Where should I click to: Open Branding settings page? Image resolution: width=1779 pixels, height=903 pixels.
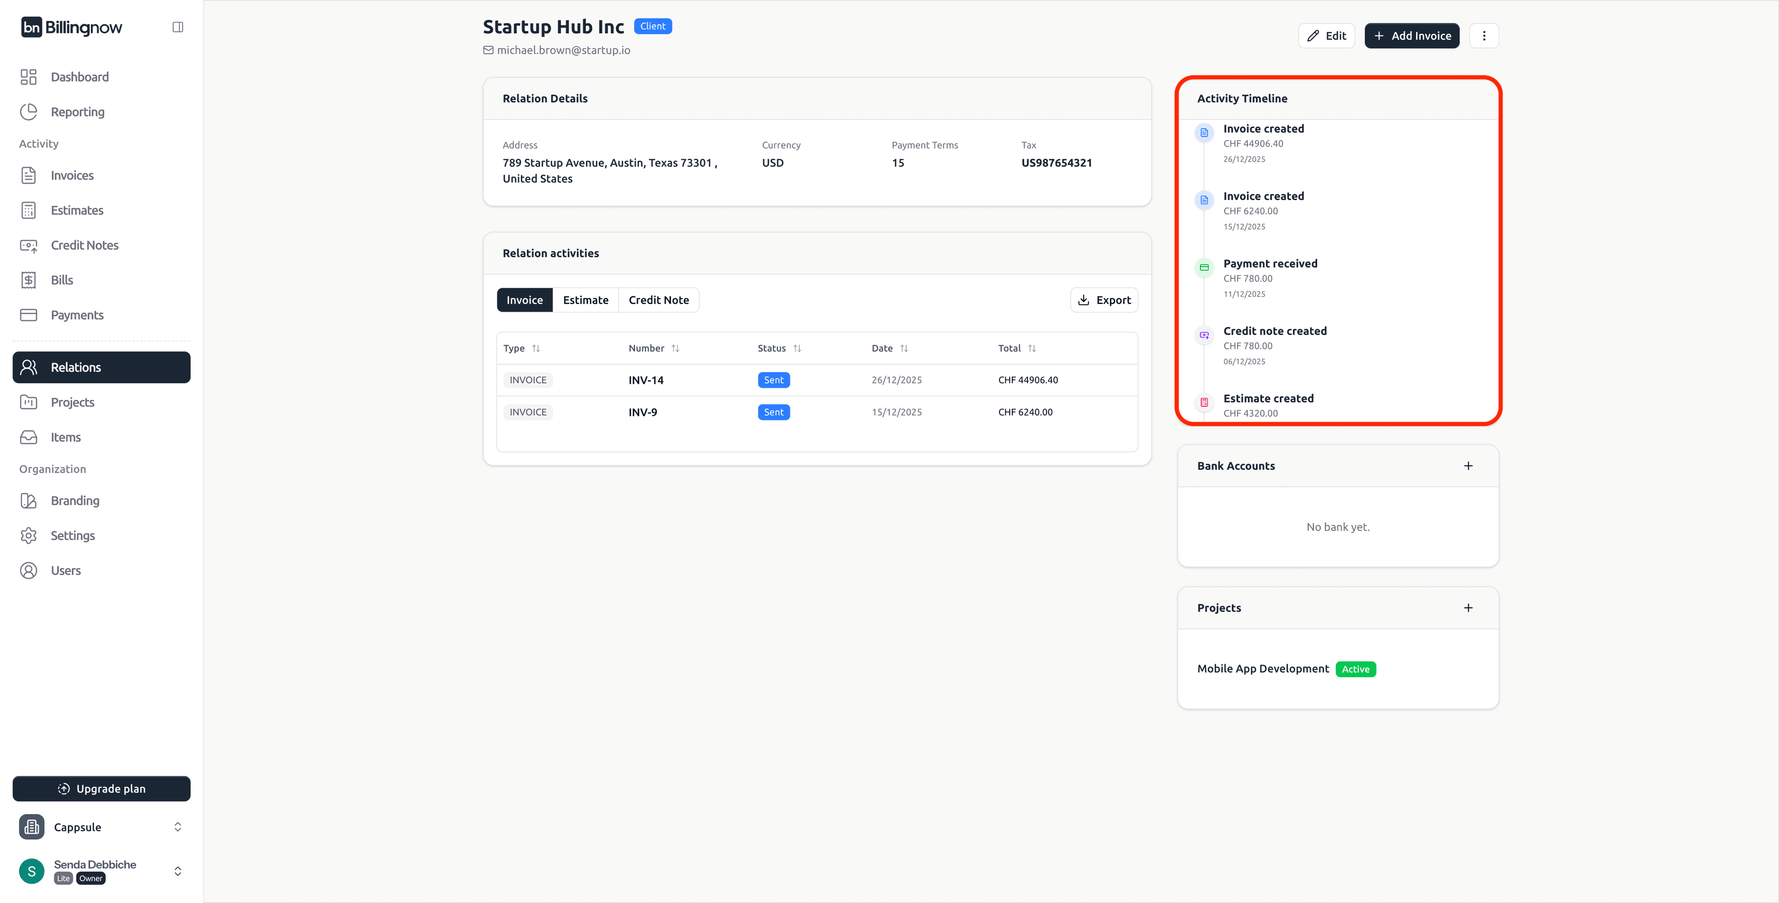(x=75, y=501)
